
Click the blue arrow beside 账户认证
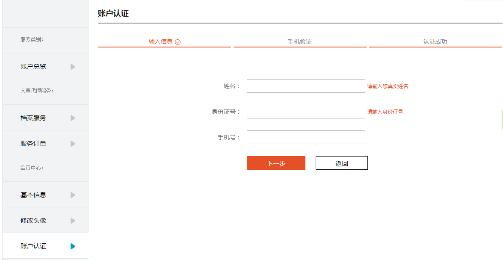click(73, 246)
